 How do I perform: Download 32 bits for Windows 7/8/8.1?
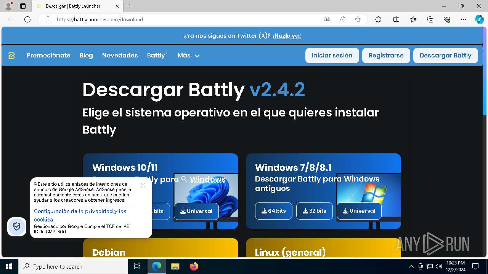(315, 211)
